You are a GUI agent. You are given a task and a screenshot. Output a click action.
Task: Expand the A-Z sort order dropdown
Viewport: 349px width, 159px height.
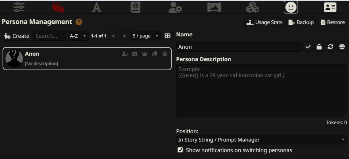click(x=78, y=36)
